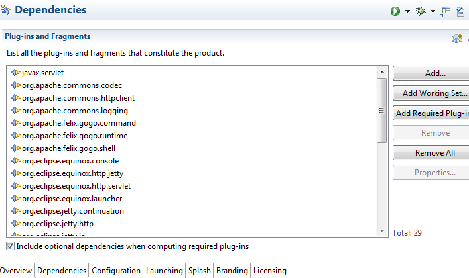Open the Launching tab

[164, 271]
